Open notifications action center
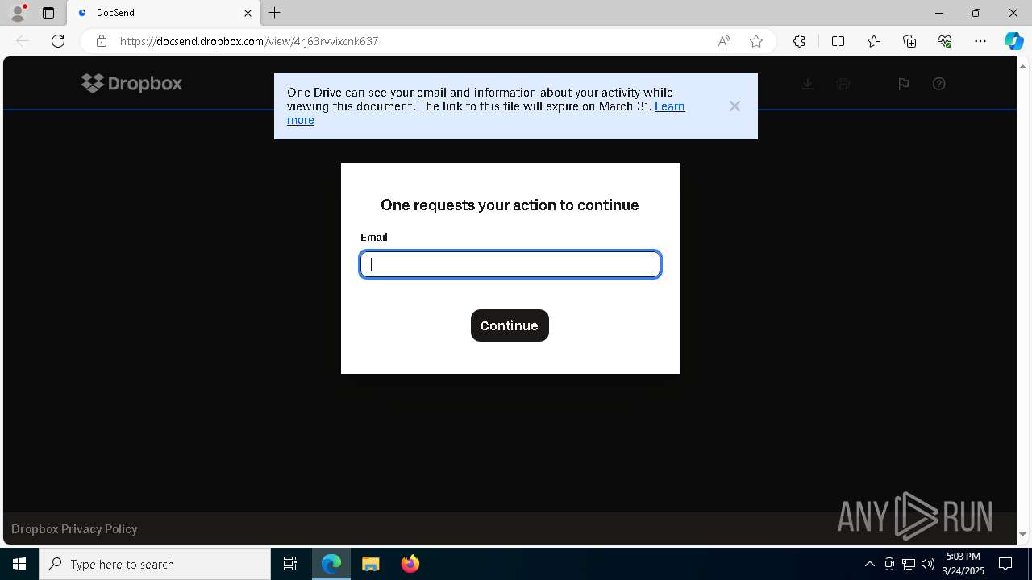 click(x=1005, y=564)
